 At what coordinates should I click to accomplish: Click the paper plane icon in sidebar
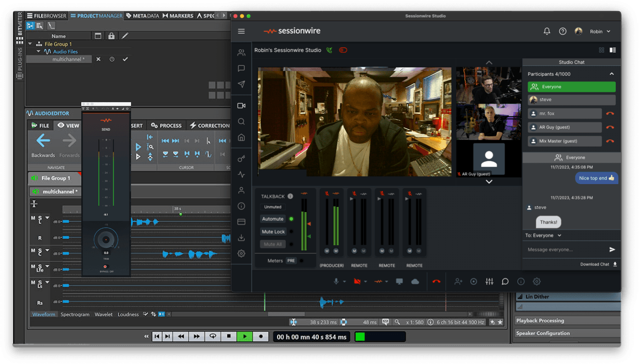(241, 84)
